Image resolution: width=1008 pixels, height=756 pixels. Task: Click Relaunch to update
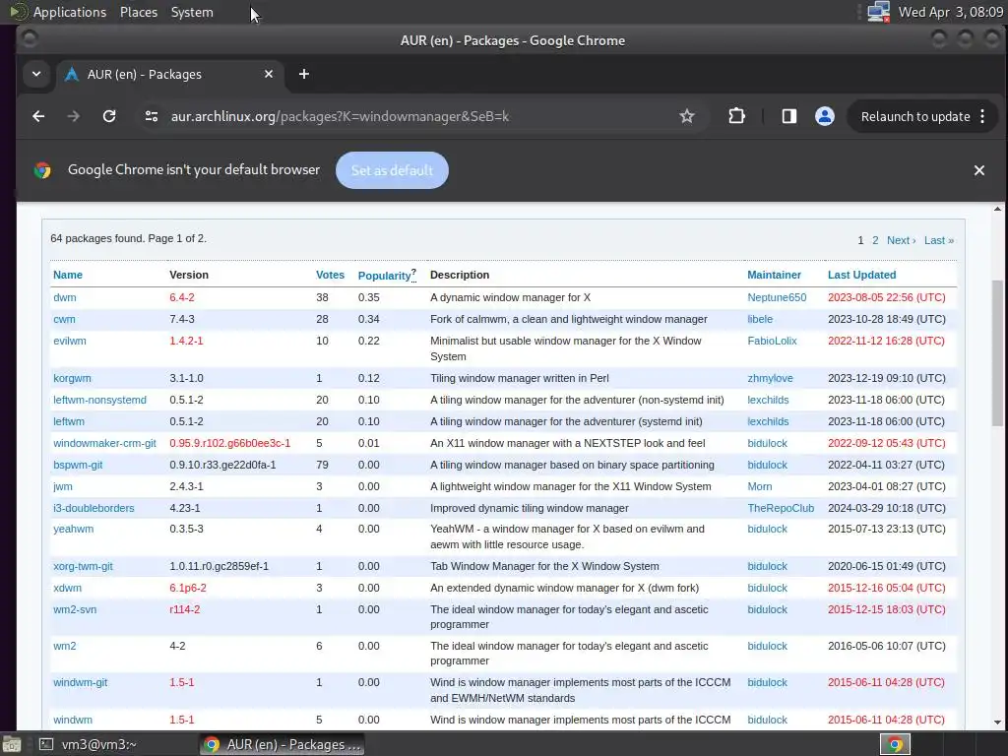(x=915, y=116)
